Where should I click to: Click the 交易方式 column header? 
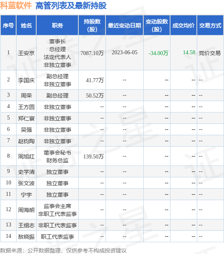click(x=210, y=26)
